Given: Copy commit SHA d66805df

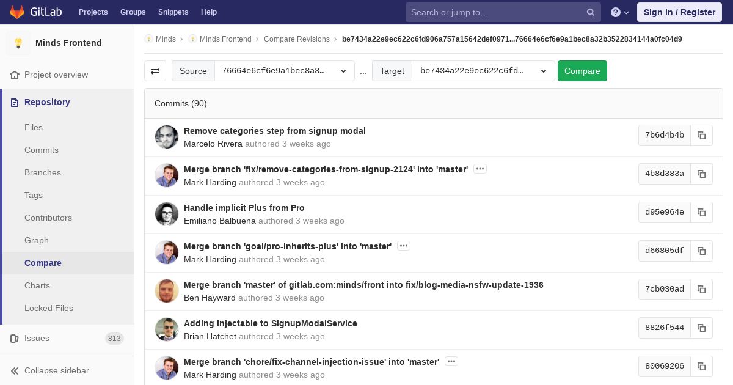Looking at the screenshot, I should 701,251.
